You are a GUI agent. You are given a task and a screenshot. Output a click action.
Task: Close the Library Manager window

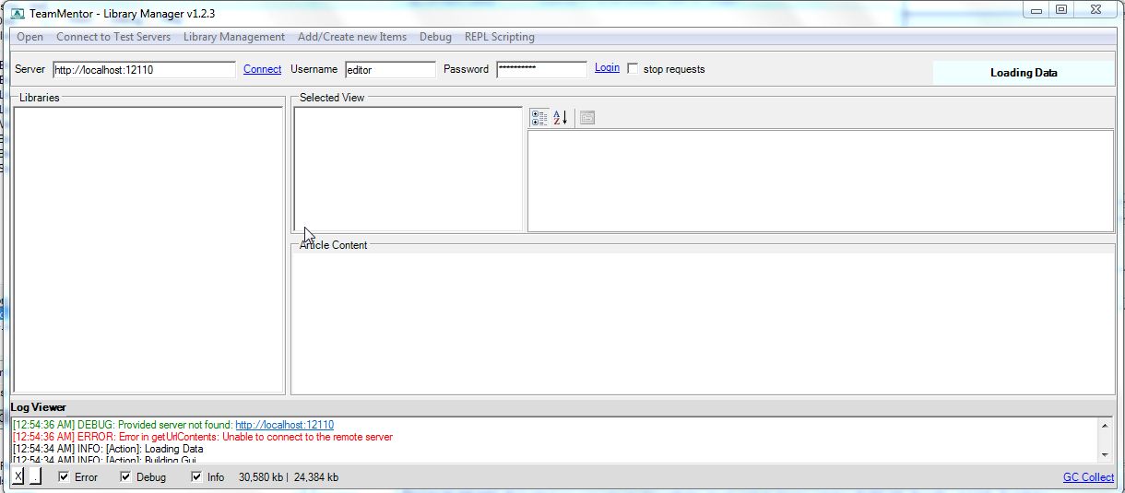click(x=1096, y=9)
